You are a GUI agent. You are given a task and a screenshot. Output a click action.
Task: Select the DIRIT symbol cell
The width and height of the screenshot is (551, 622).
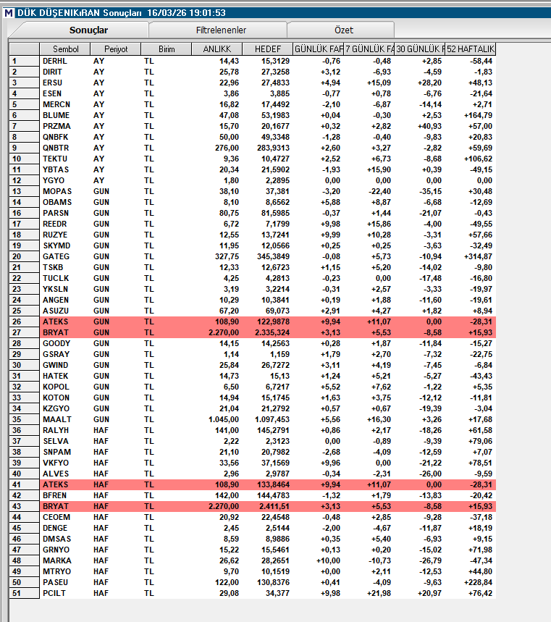[65, 72]
